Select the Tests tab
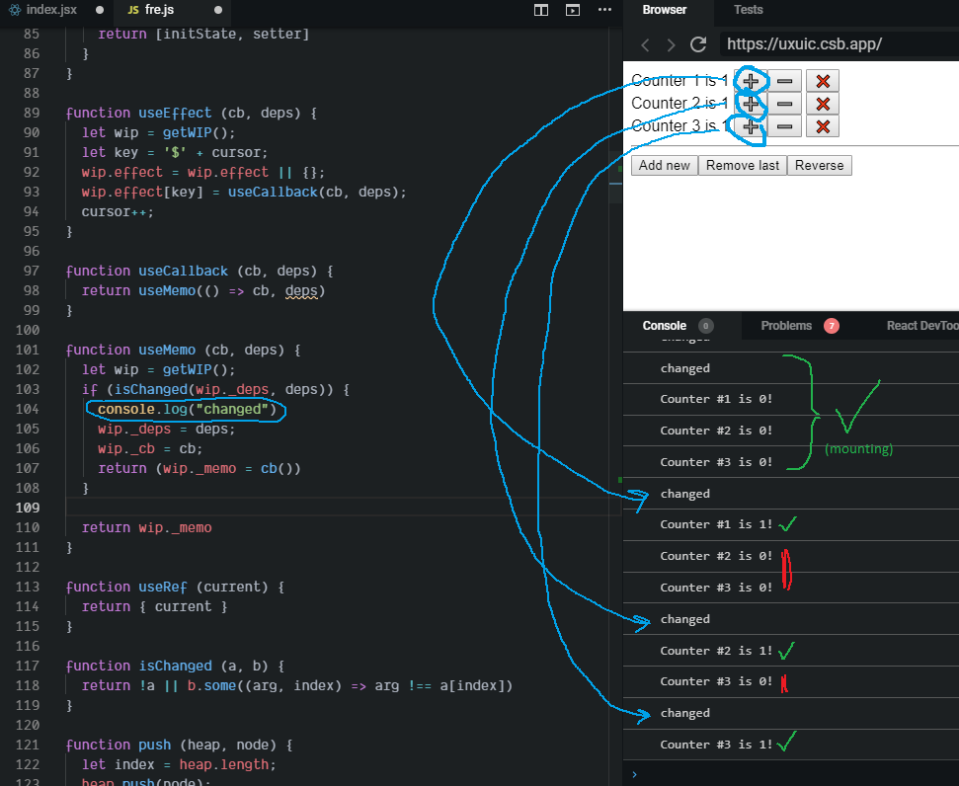The height and width of the screenshot is (786, 959). [x=749, y=10]
